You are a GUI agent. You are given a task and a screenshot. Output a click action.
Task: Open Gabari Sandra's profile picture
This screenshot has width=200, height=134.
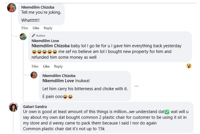click(13, 107)
